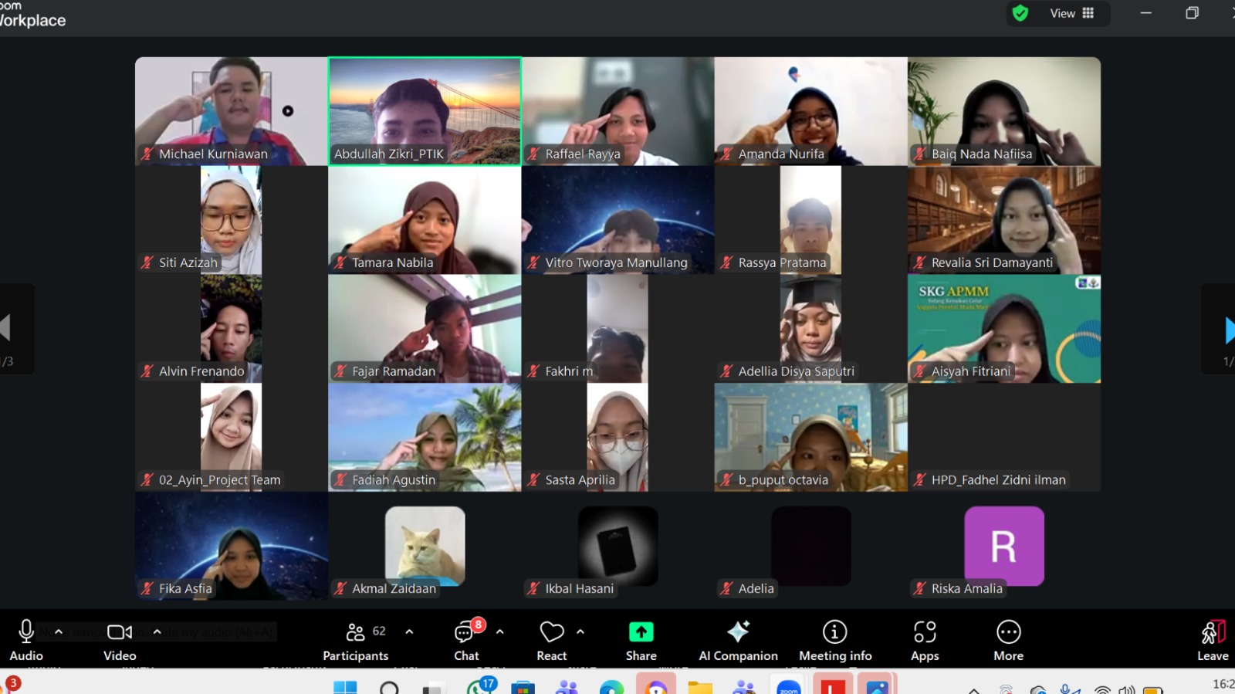Expand video options arrow beside camera
The image size is (1235, 694).
pyautogui.click(x=157, y=631)
